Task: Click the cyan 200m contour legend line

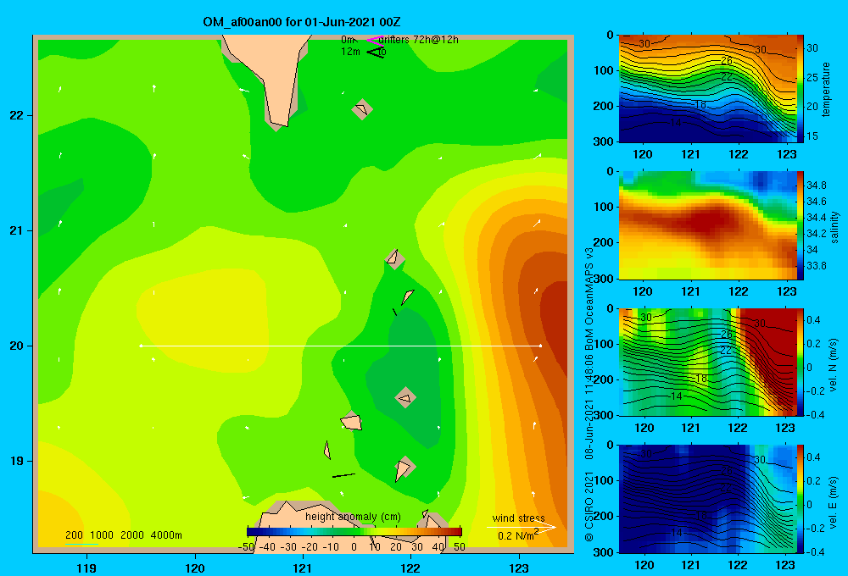Action: tap(82, 544)
